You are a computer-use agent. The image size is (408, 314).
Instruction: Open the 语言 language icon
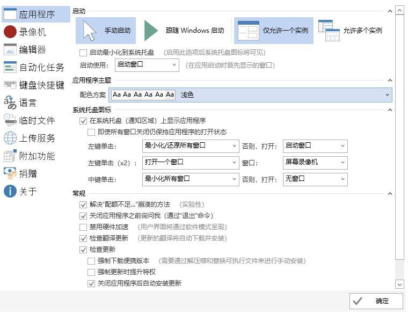click(x=10, y=103)
